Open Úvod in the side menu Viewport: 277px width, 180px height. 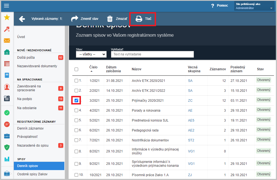[x=21, y=37]
